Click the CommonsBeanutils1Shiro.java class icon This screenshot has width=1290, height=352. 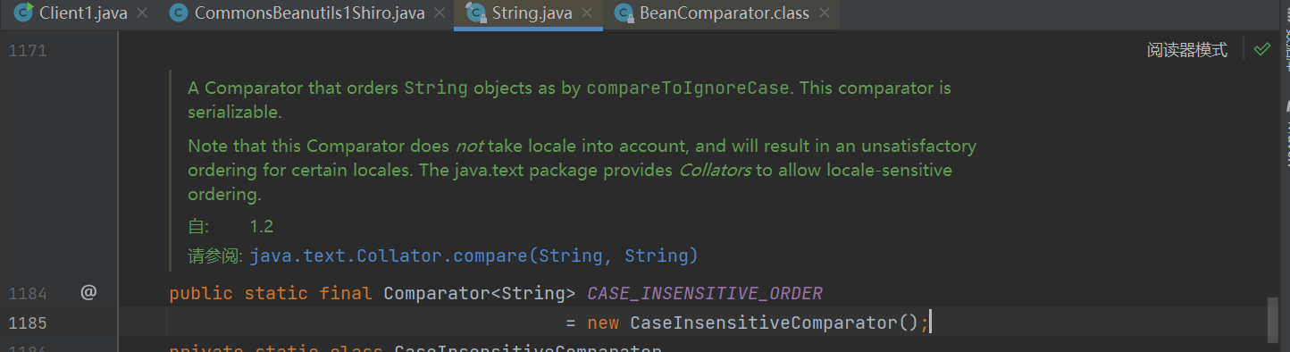point(179,13)
